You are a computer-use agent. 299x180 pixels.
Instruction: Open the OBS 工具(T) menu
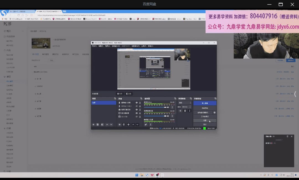coord(144,46)
